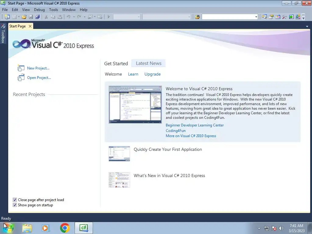Viewport: 312px width, 234px height.
Task: Click the Cut scissors icon
Action: tap(46, 17)
